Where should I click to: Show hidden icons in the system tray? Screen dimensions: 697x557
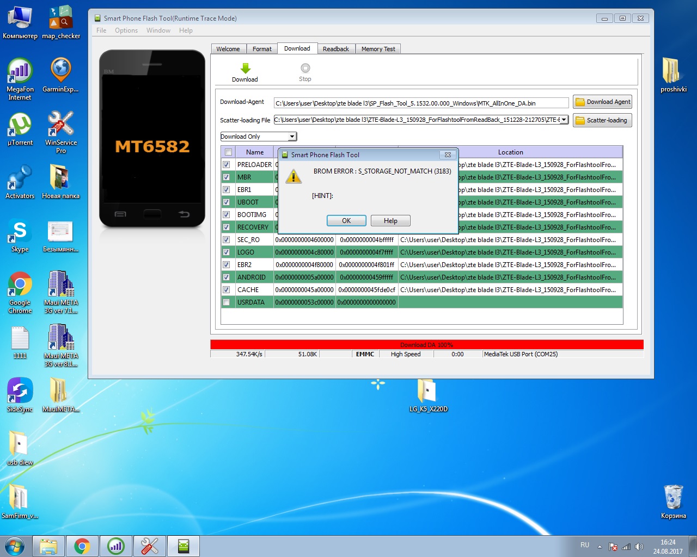[600, 547]
